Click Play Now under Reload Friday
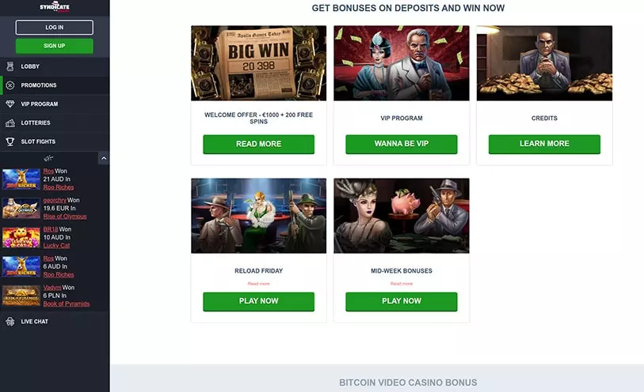Screen dimensions: 644x392 point(259,301)
